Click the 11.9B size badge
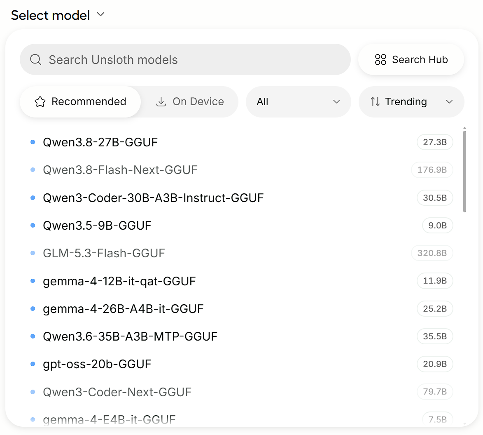The height and width of the screenshot is (435, 483). 435,281
